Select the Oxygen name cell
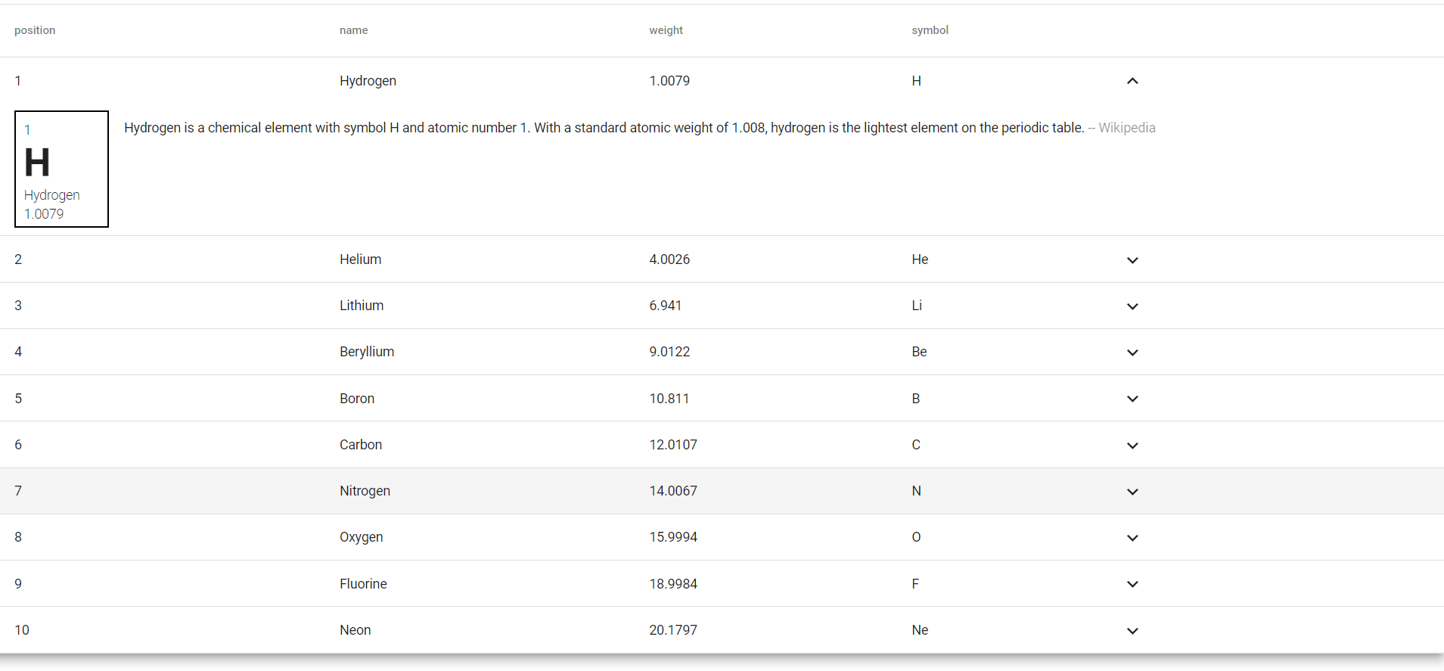The width and height of the screenshot is (1444, 671). click(361, 537)
